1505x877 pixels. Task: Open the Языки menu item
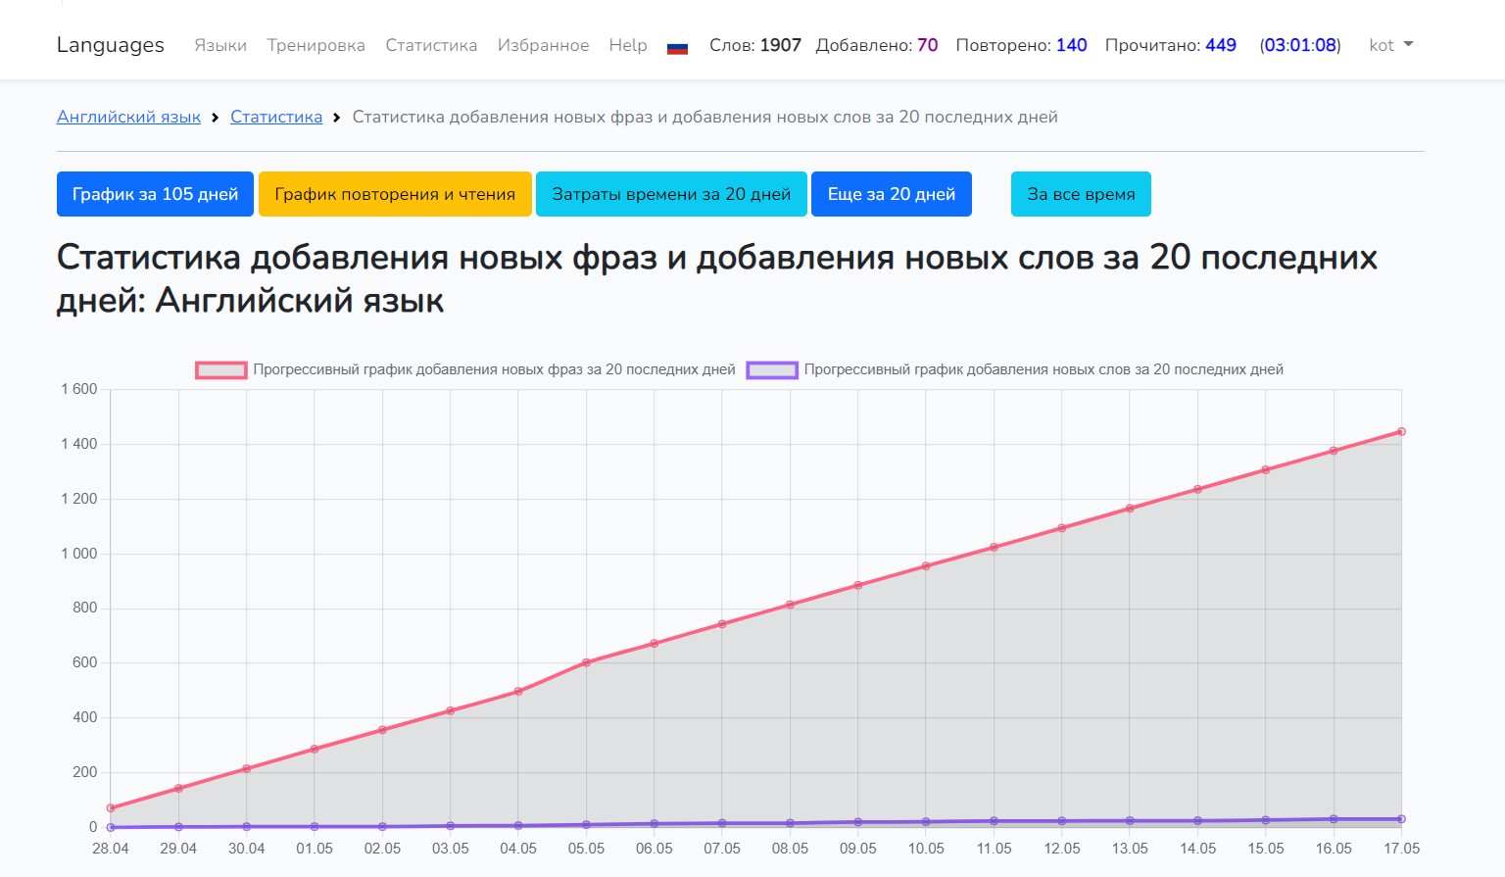(220, 45)
